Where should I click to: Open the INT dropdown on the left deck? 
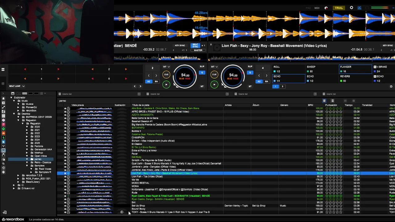pos(166,67)
